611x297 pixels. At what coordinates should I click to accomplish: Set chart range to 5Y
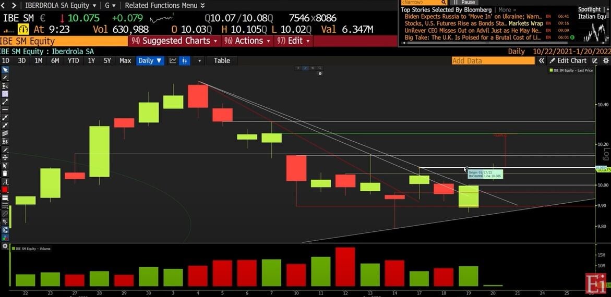pos(107,61)
